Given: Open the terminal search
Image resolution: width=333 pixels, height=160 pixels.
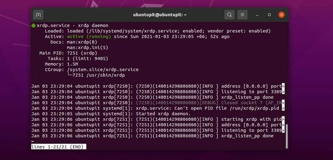Looking at the screenshot, I should coord(229,15).
